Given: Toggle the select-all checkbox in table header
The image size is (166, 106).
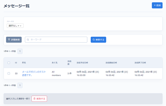Looking at the screenshot, I should [x=9, y=63].
